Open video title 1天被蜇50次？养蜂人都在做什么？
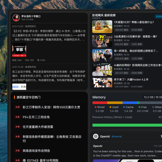Image resolution: width=162 pixels, height=162 pixels. (x=134, y=22)
